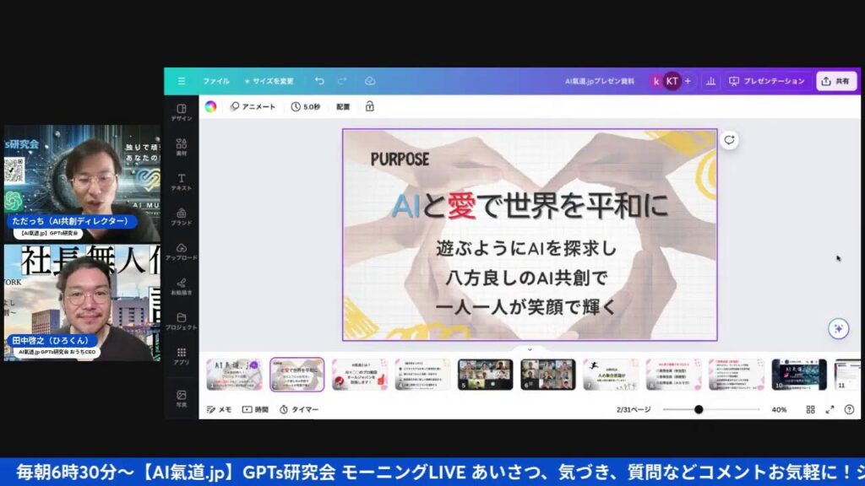Open the デザイン (Design) sidebar panel

pos(181,112)
